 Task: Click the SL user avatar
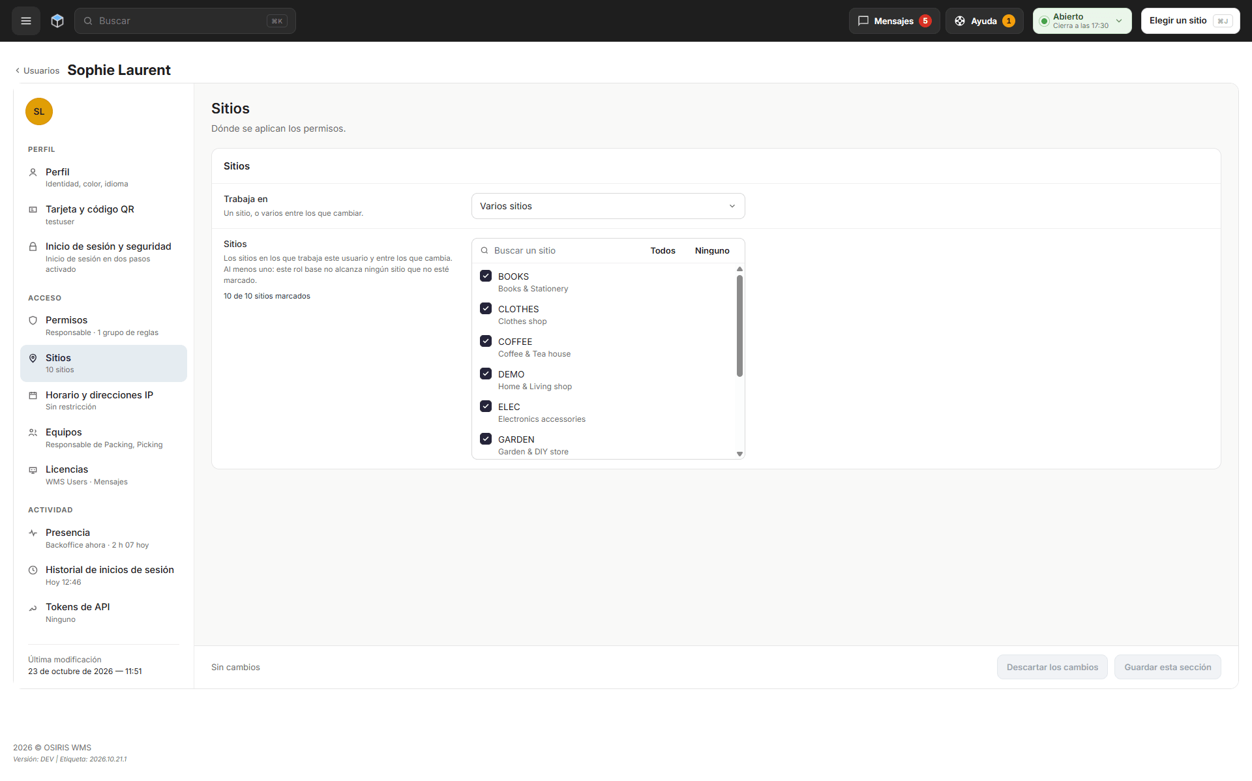39,111
